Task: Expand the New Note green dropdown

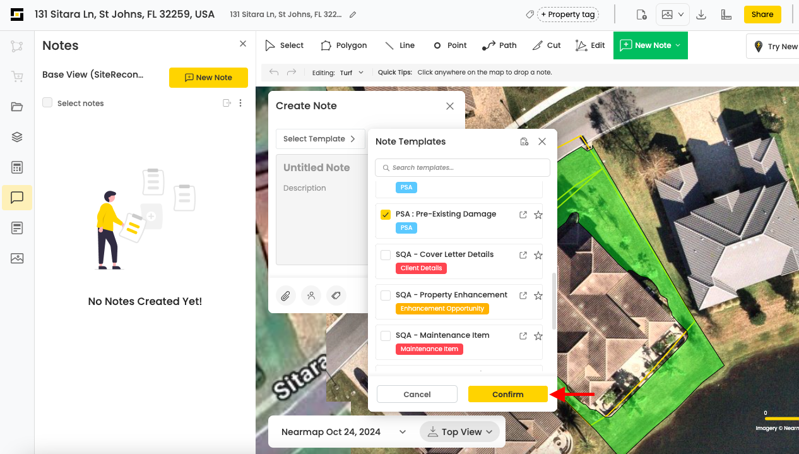Action: click(x=678, y=45)
